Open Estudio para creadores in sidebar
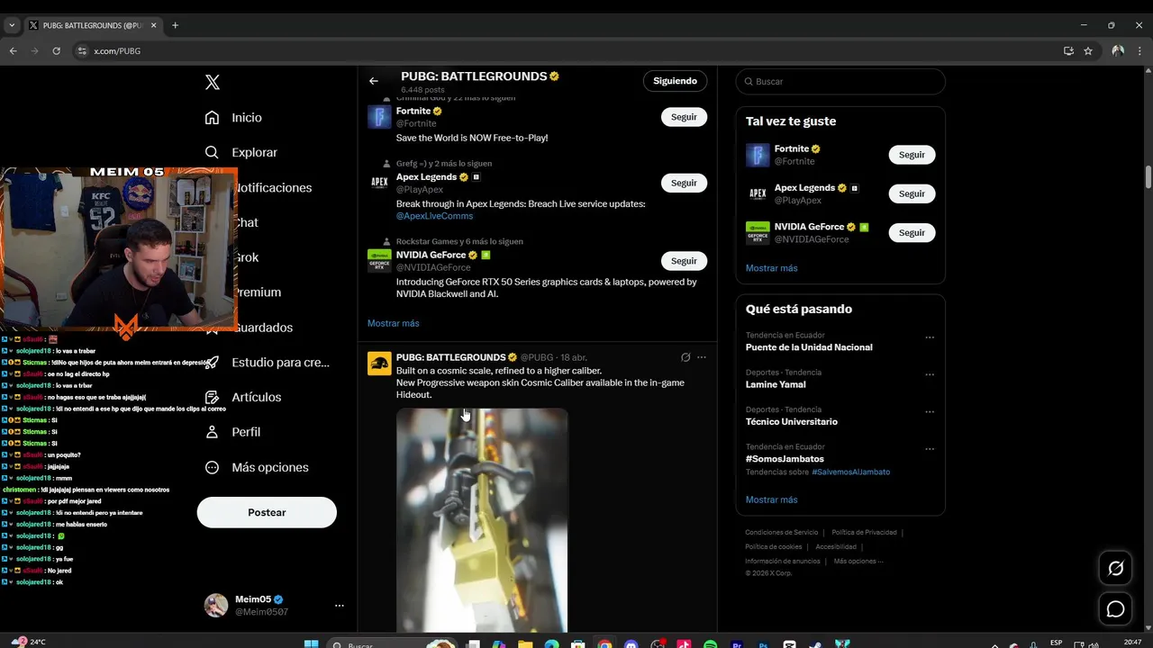The height and width of the screenshot is (648, 1153). [267, 362]
